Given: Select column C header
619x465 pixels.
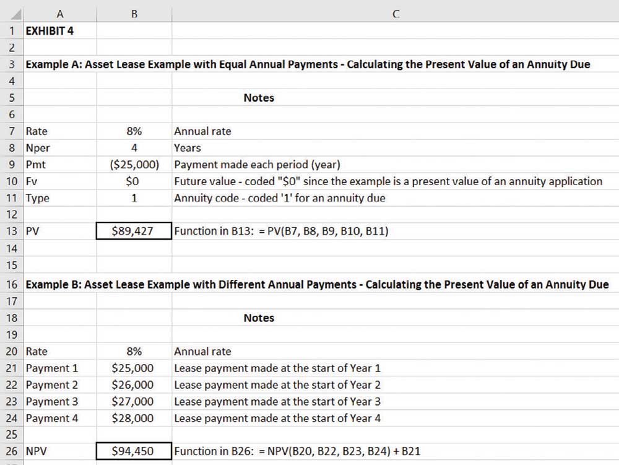Looking at the screenshot, I should [396, 14].
